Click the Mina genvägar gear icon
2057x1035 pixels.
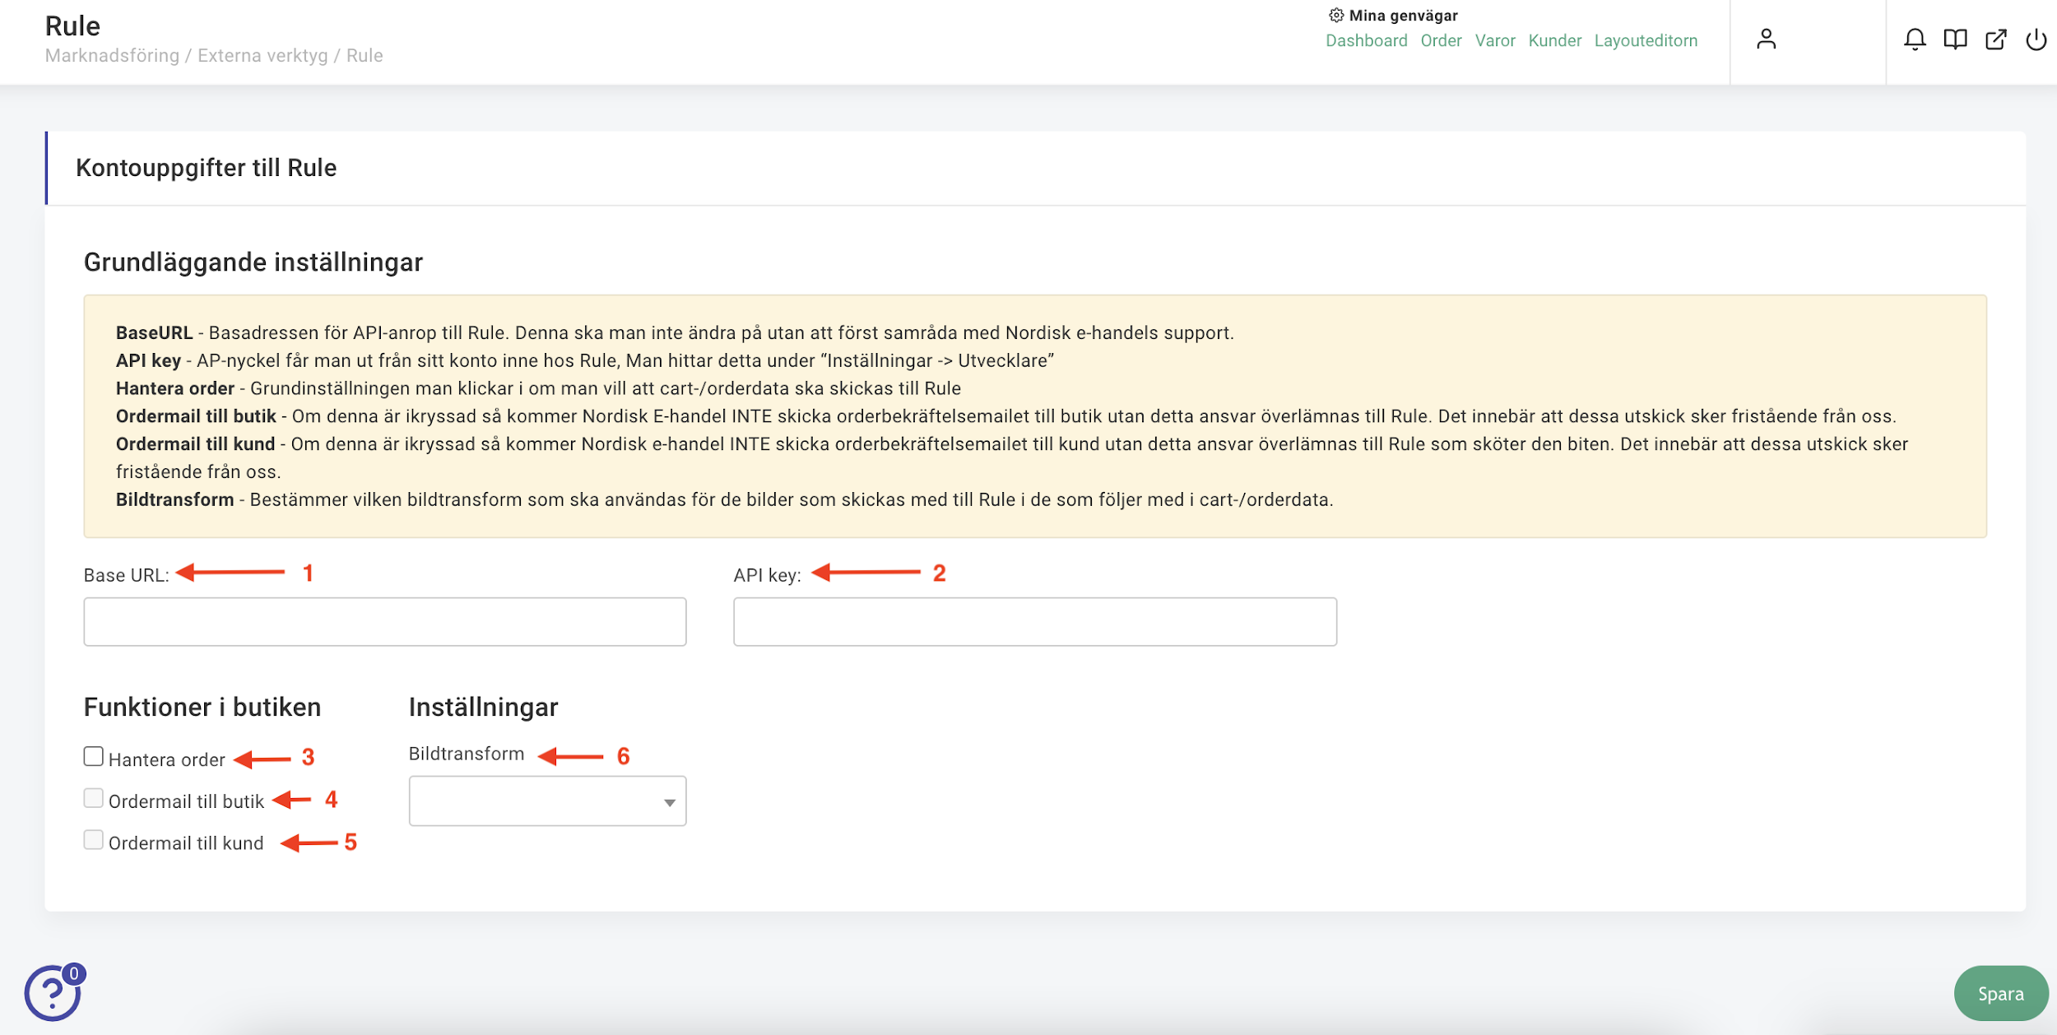(x=1336, y=15)
